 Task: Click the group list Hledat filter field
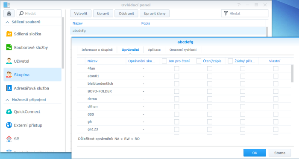pos(245,14)
